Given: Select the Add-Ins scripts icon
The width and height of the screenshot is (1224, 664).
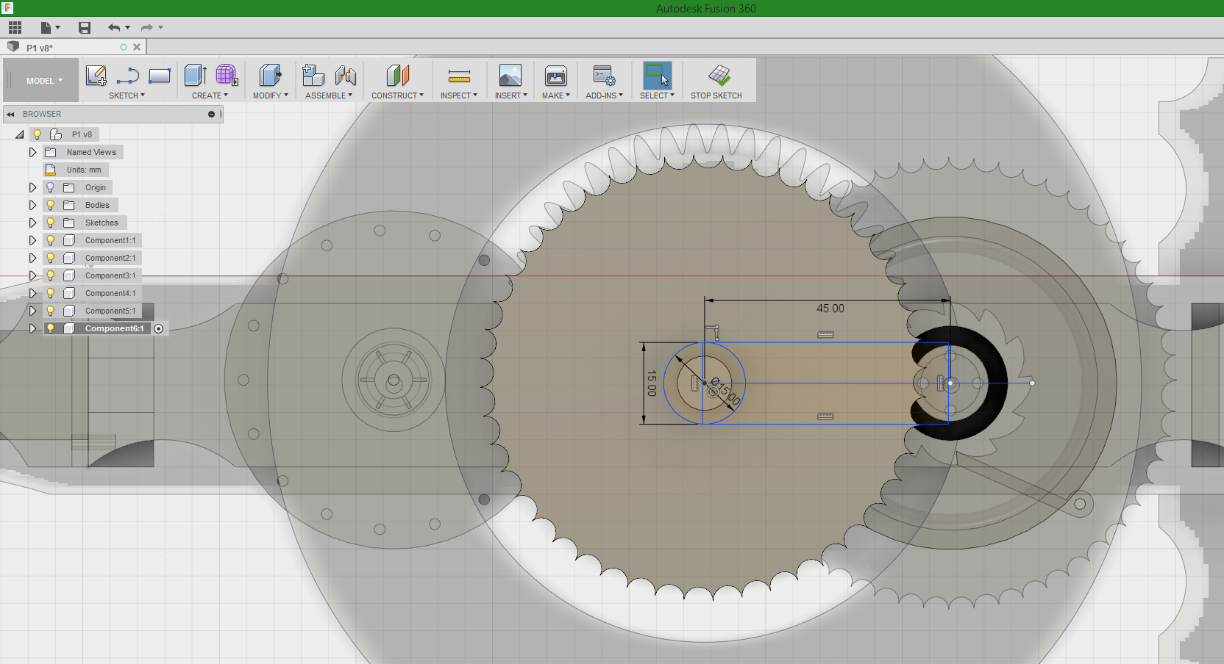Looking at the screenshot, I should (x=604, y=75).
